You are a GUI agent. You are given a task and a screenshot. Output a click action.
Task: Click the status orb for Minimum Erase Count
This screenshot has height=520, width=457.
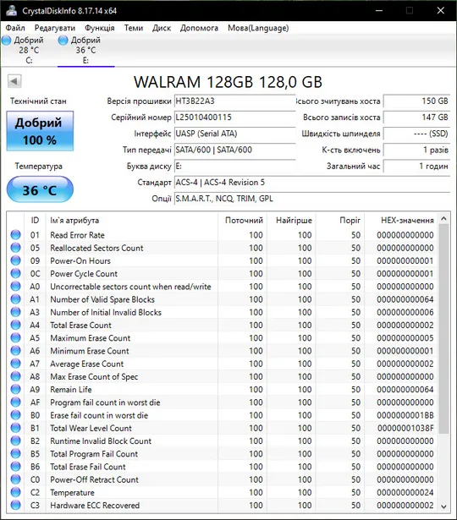(15, 351)
